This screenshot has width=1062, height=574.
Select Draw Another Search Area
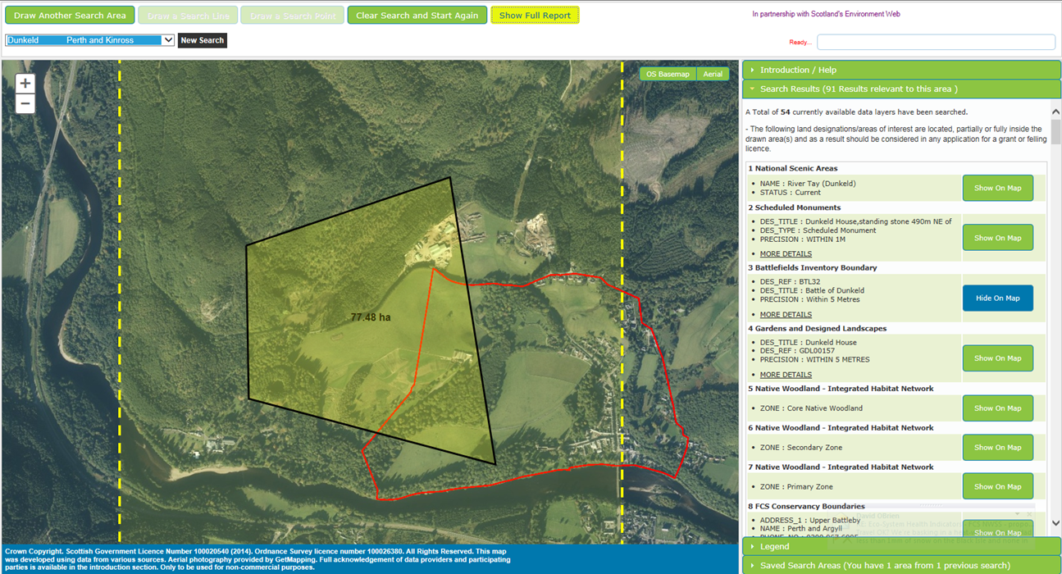click(x=70, y=14)
